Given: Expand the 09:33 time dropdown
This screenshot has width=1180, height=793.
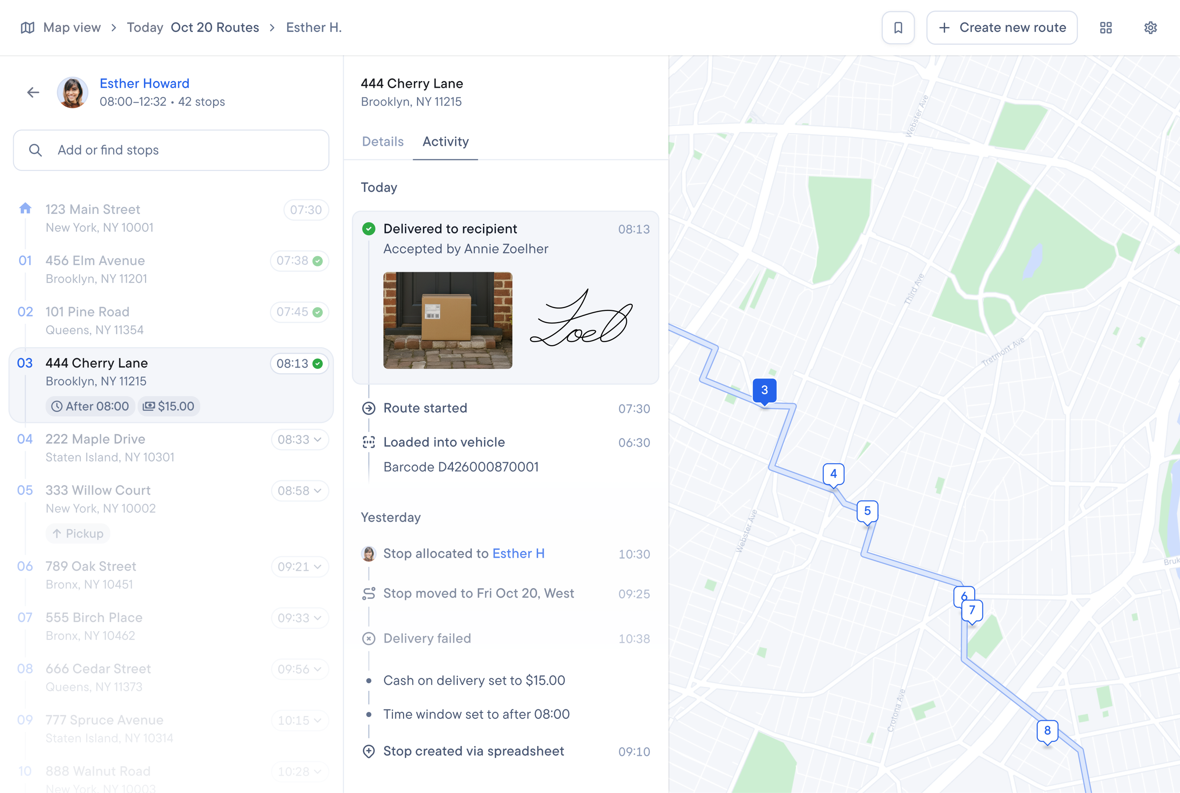Looking at the screenshot, I should [300, 618].
